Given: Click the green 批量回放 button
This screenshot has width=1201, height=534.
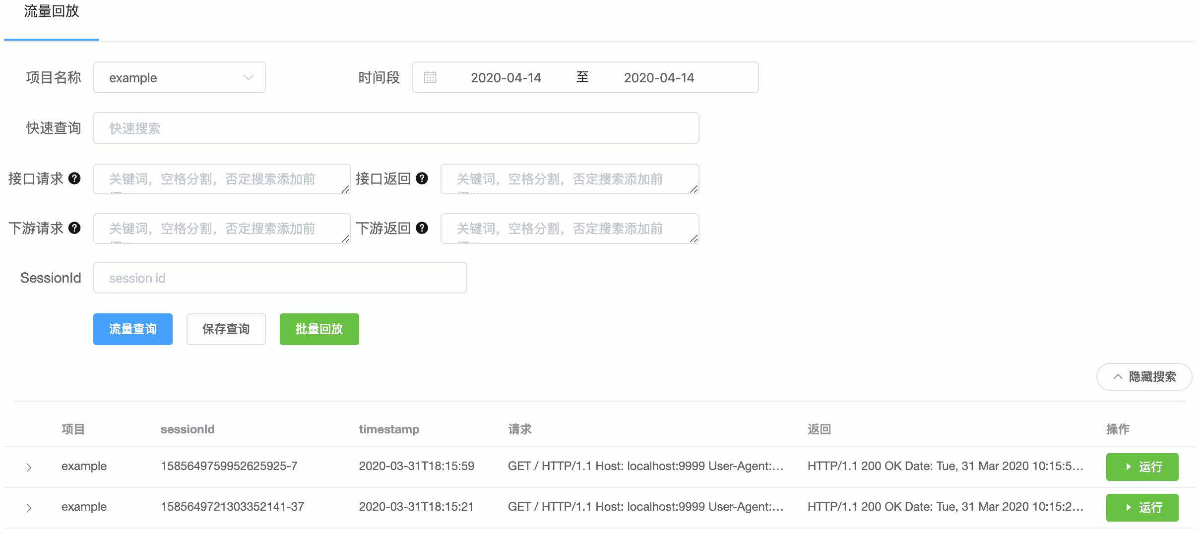Looking at the screenshot, I should click(x=319, y=329).
